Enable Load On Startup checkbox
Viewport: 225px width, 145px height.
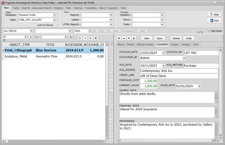[x=35, y=25]
